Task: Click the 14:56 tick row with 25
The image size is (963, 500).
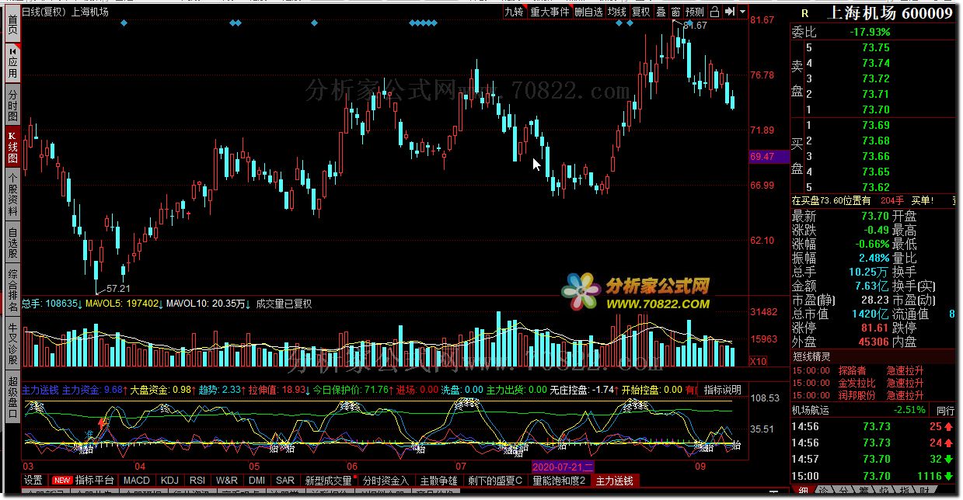Action: coord(874,426)
